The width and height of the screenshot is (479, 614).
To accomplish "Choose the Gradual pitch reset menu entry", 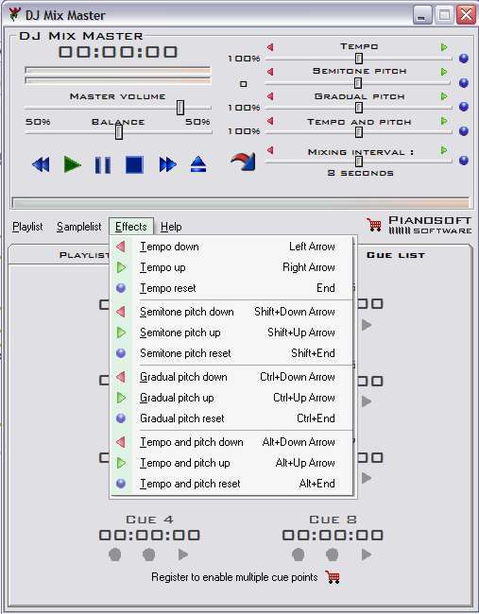I will pos(233,418).
